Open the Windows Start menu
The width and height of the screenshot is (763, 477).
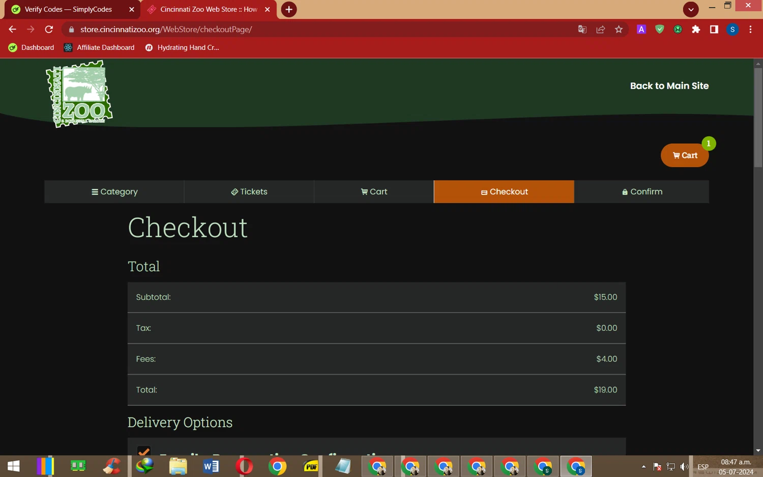pyautogui.click(x=14, y=466)
